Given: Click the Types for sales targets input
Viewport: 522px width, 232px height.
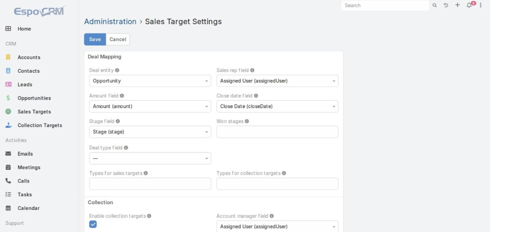Looking at the screenshot, I should [150, 184].
